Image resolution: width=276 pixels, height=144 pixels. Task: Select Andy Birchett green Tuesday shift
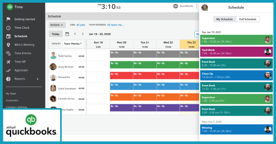(145, 65)
